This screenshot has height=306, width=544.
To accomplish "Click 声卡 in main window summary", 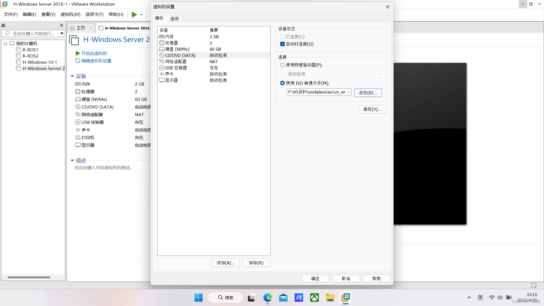I will point(86,130).
